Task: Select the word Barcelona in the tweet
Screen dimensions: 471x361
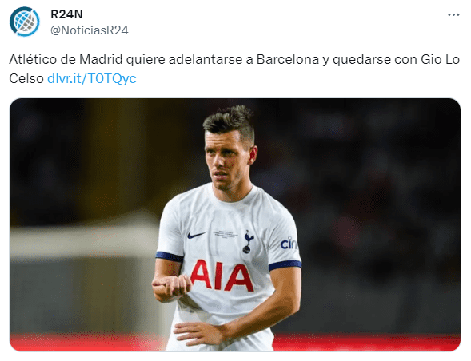Action: coord(287,59)
